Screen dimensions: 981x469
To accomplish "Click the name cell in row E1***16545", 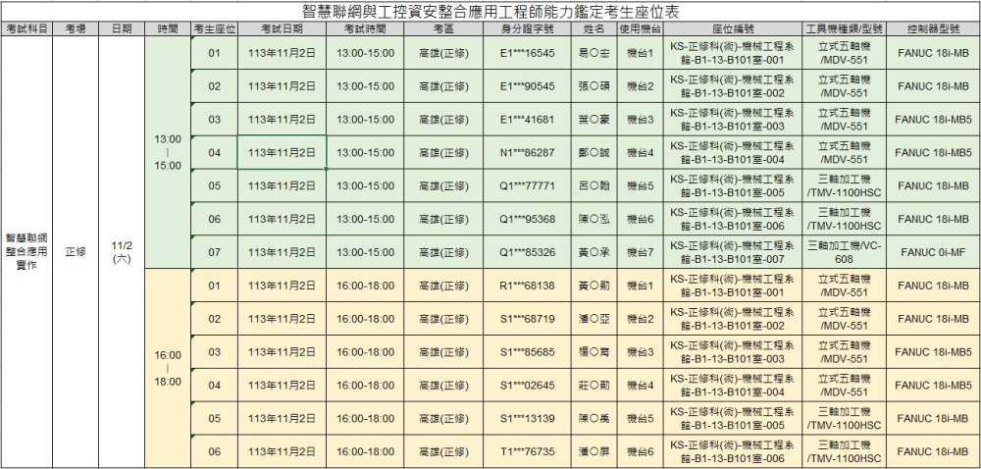I will tap(594, 53).
